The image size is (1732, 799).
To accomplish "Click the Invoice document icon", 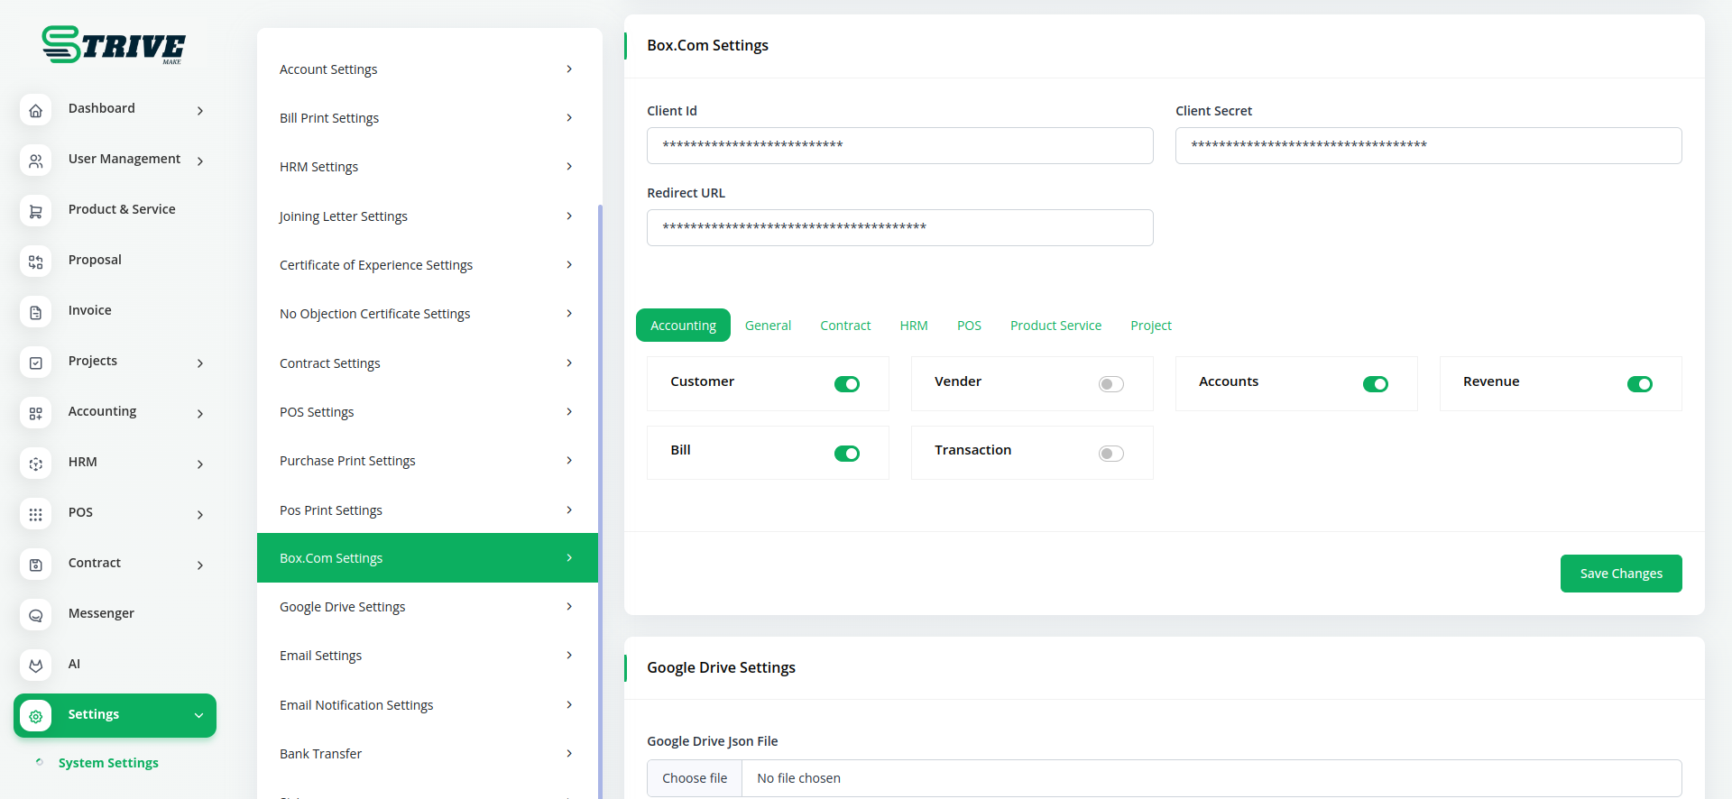I will pyautogui.click(x=35, y=312).
